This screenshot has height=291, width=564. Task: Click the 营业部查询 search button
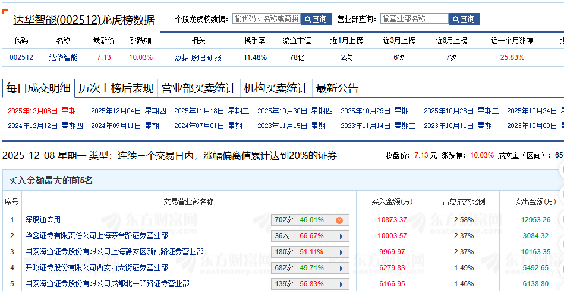pos(464,19)
